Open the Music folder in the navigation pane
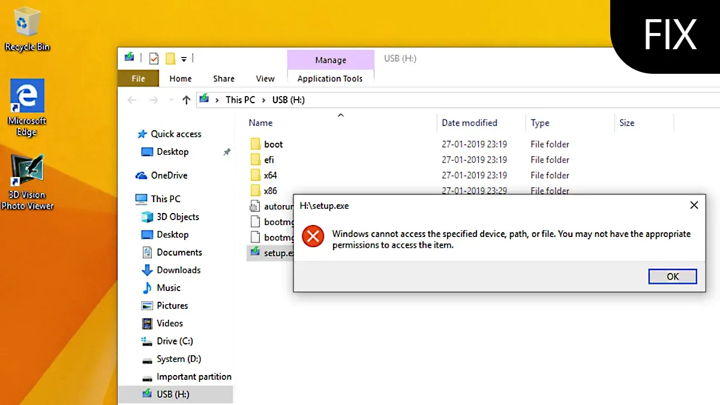Image resolution: width=720 pixels, height=405 pixels. click(x=161, y=288)
